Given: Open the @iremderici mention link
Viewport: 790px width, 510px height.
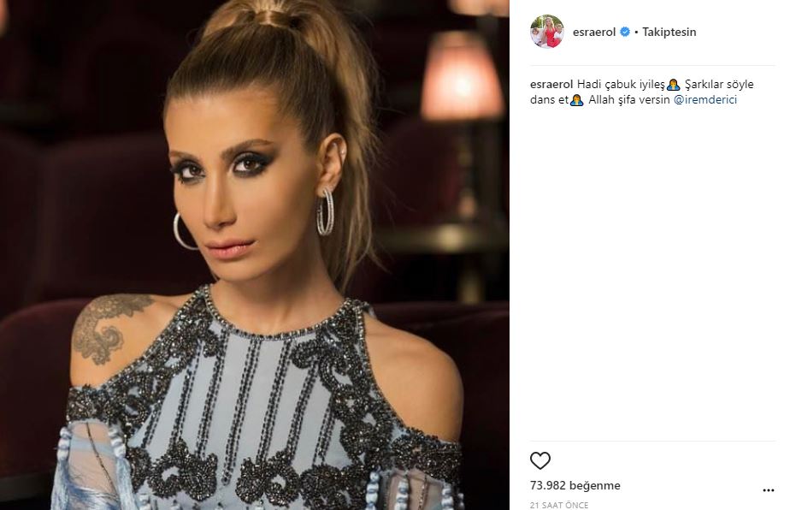Looking at the screenshot, I should pos(705,99).
